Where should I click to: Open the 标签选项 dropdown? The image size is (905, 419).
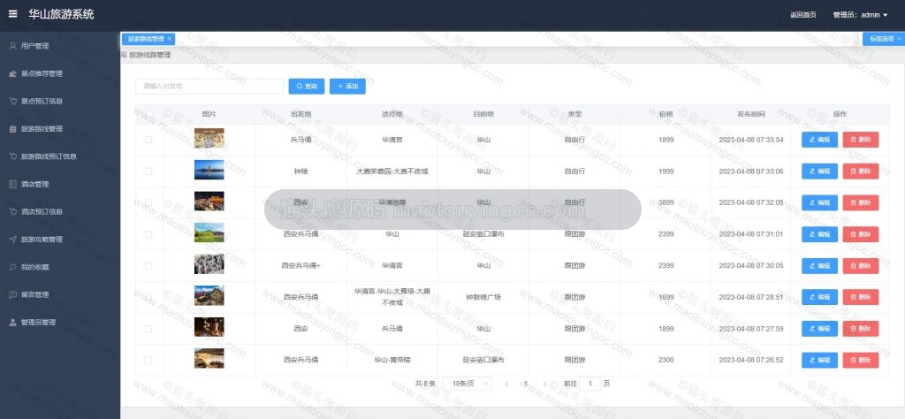point(884,39)
